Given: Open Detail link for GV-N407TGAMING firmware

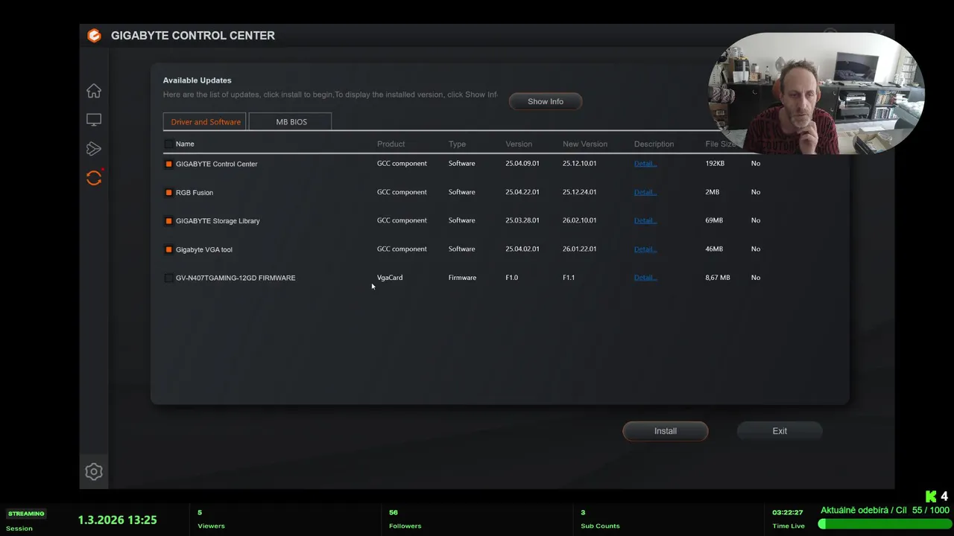Looking at the screenshot, I should tap(645, 278).
